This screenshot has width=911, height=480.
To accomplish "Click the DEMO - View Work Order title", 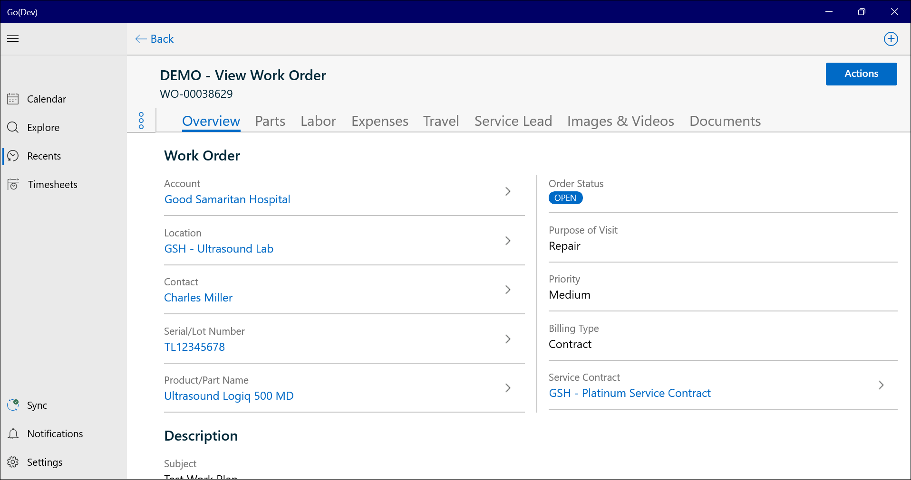I will pos(243,75).
